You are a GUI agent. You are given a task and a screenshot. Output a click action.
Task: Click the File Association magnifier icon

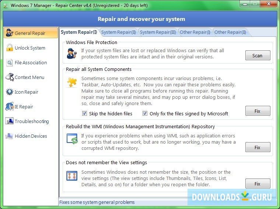(x=9, y=62)
